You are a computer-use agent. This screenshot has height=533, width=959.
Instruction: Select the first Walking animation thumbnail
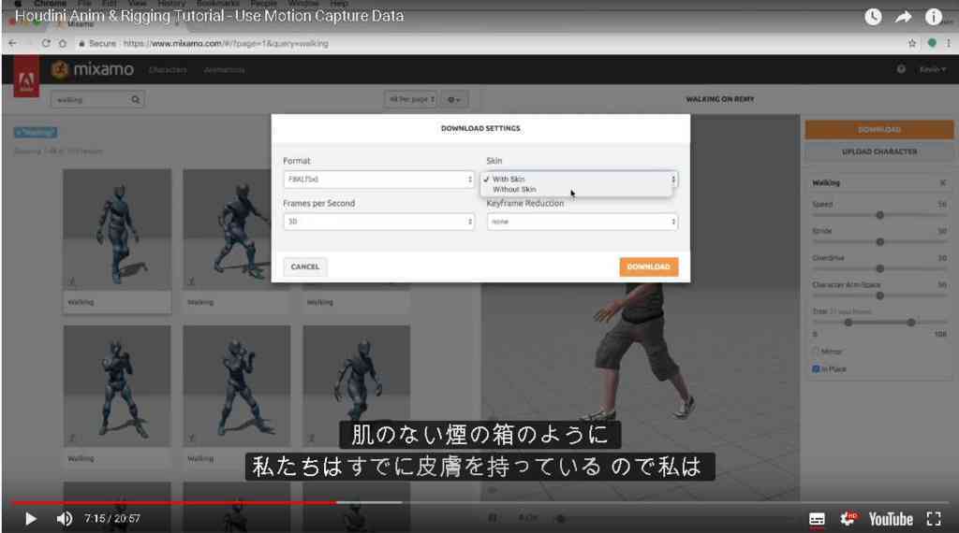pyautogui.click(x=117, y=229)
